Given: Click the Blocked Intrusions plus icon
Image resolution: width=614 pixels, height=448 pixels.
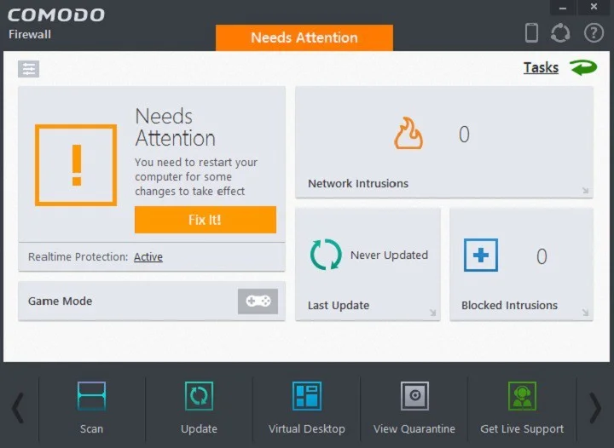Looking at the screenshot, I should [481, 255].
